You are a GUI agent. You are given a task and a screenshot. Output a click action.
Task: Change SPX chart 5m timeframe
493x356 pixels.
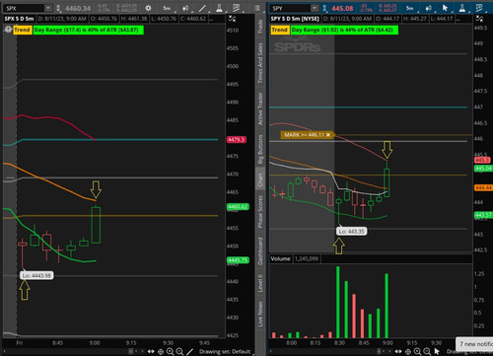[167, 8]
